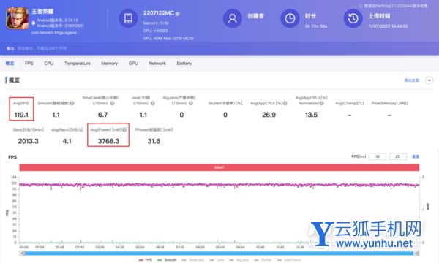Click the reset link beside FPS threshold fields

click(416, 156)
